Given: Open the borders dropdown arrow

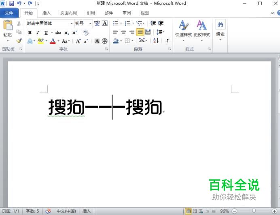Looking at the screenshot, I should click(132, 41).
